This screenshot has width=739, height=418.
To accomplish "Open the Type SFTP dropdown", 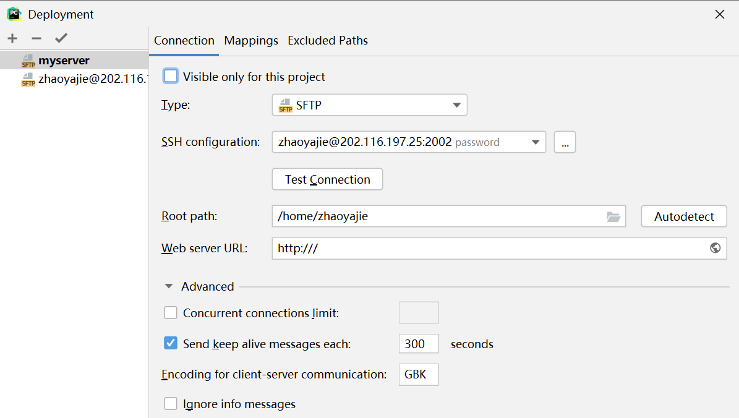I will click(369, 105).
